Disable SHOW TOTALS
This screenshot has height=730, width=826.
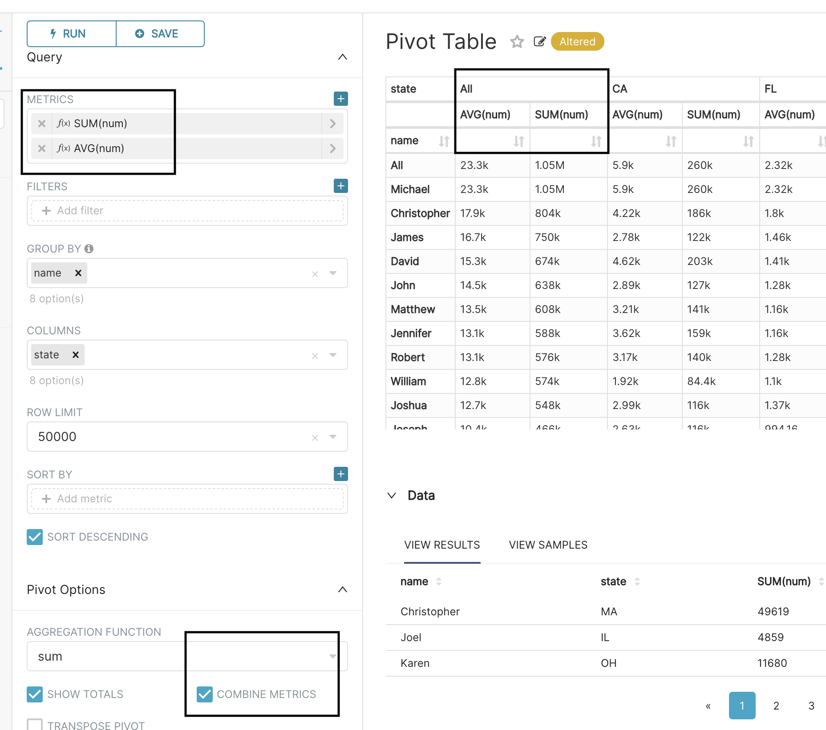[x=34, y=694]
